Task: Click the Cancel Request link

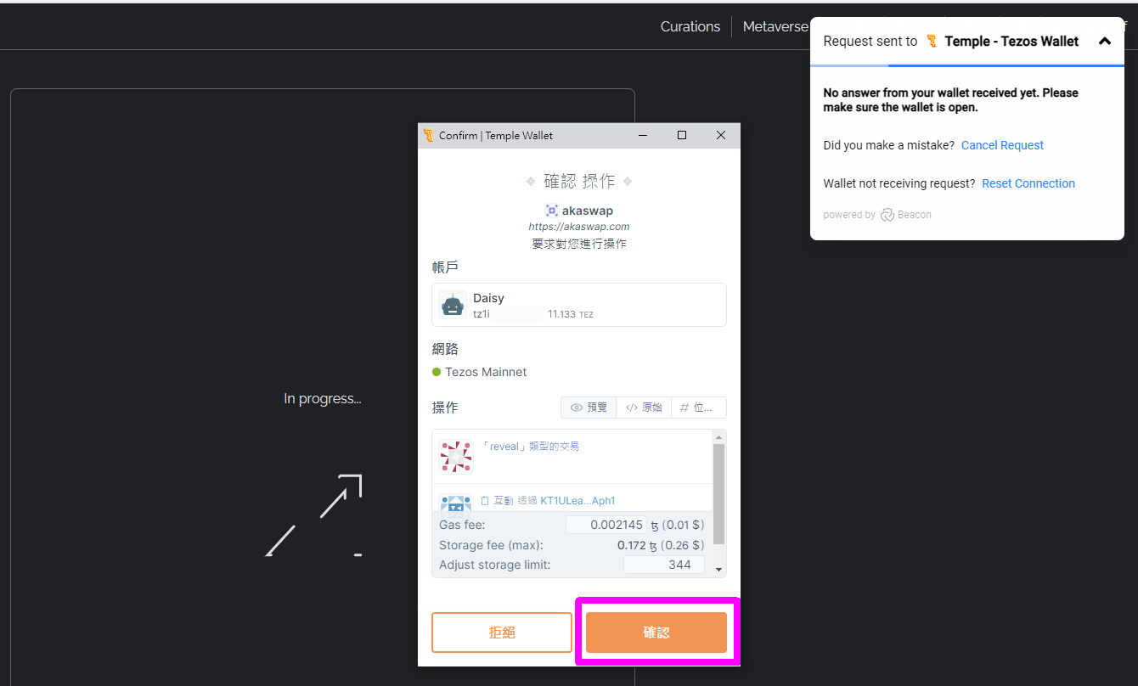Action: tap(1002, 145)
